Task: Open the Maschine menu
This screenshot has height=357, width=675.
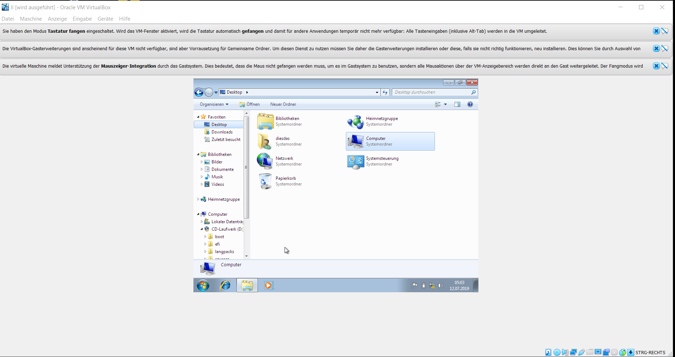Action: point(31,19)
